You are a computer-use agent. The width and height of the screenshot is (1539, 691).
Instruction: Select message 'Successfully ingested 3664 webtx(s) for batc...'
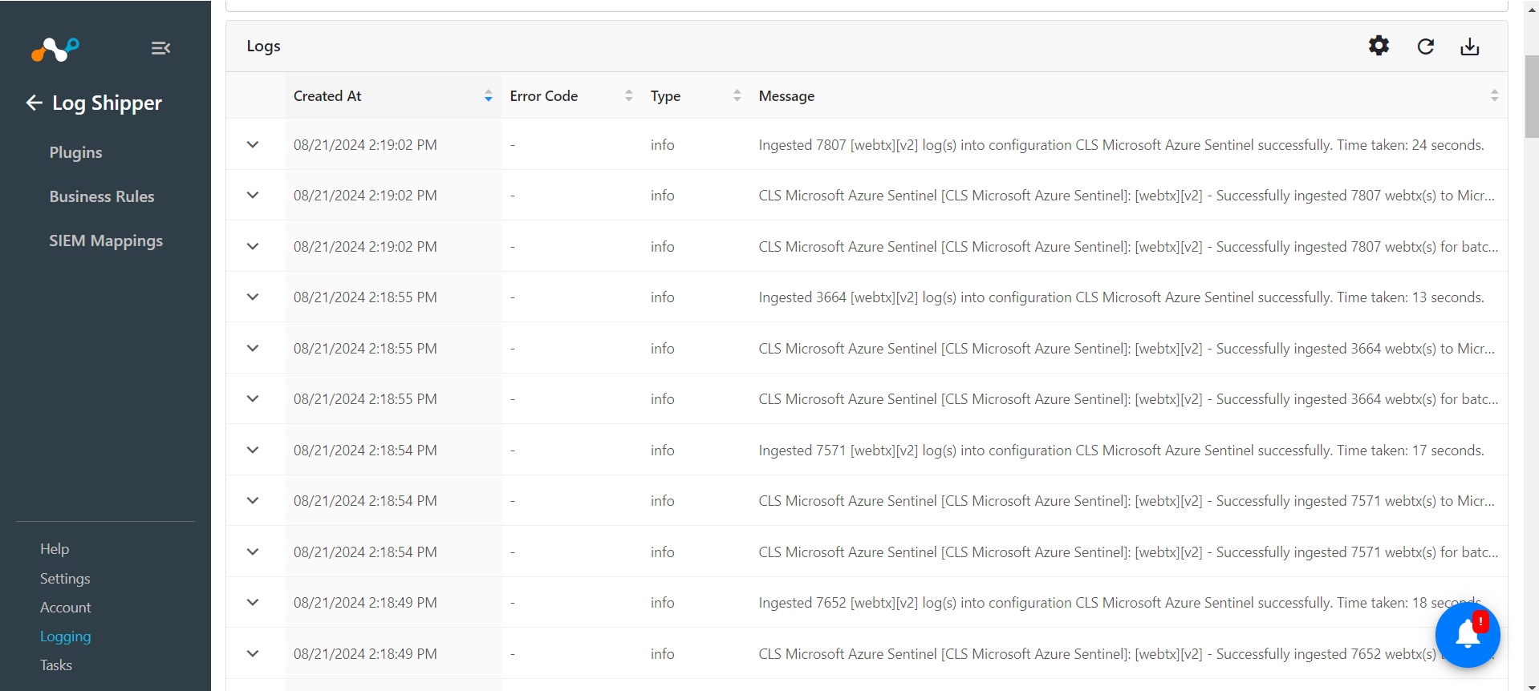tap(1128, 399)
